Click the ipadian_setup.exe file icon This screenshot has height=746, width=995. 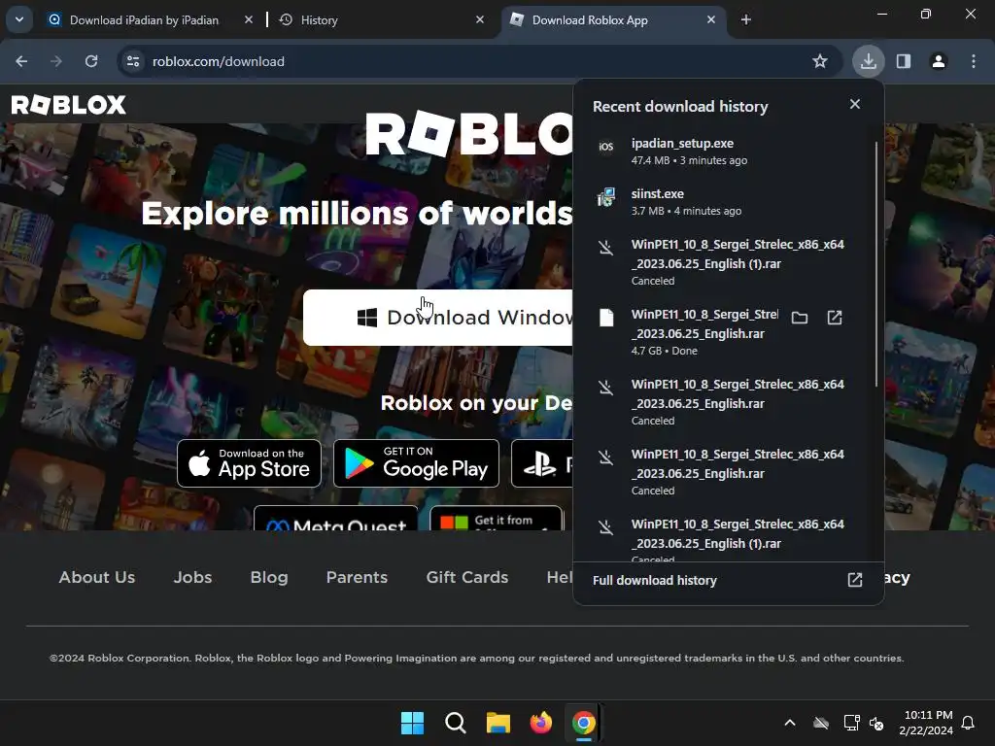[606, 148]
